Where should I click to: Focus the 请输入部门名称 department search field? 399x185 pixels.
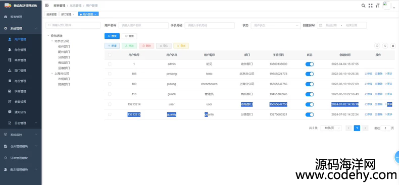[73, 25]
